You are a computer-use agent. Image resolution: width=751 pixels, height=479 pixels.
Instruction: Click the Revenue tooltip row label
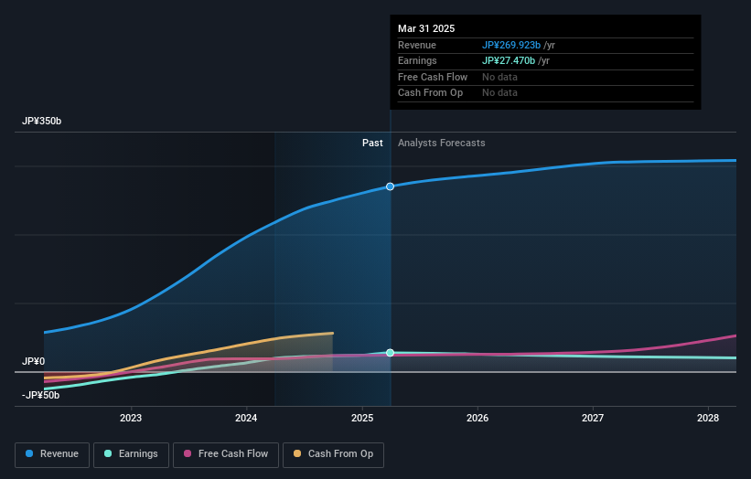417,45
